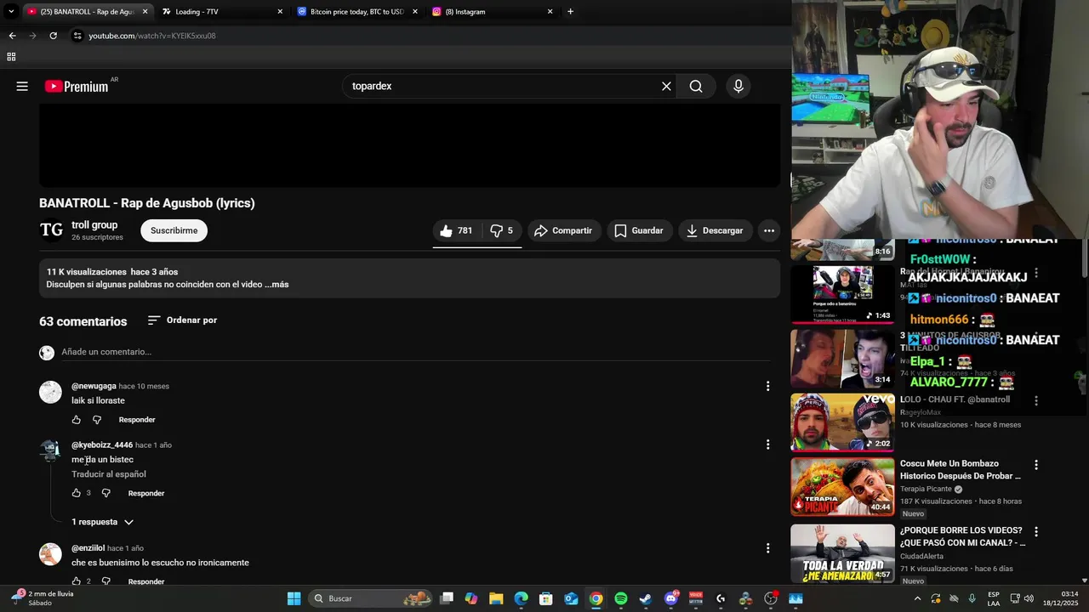The width and height of the screenshot is (1089, 612).
Task: Open ¿PORQUE BORRE LOS VIDEOS? recommendation title
Action: pyautogui.click(x=963, y=536)
